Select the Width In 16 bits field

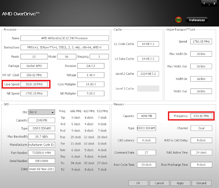point(201,79)
